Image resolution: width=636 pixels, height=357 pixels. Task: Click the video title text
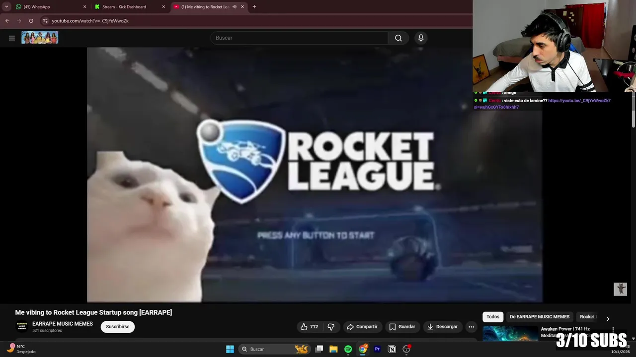(93, 312)
